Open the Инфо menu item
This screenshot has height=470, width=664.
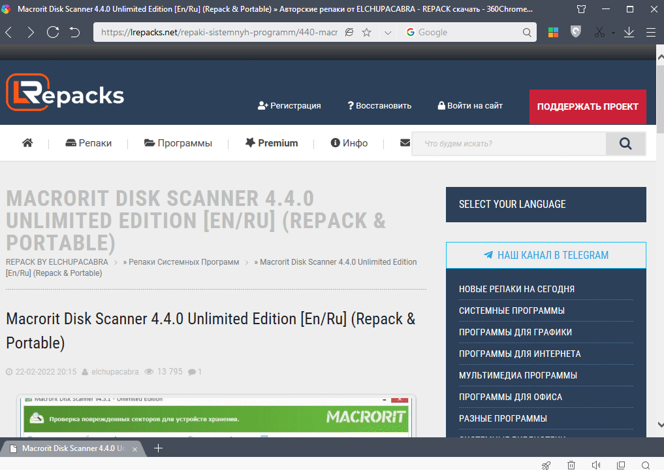tap(349, 143)
